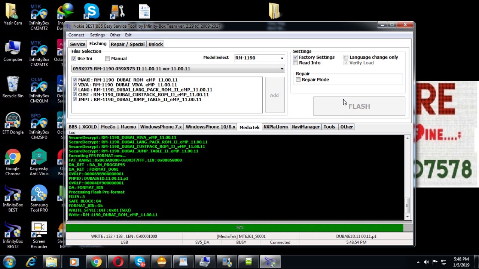Select the WindowsPhone 10/8.x tab

[211, 127]
